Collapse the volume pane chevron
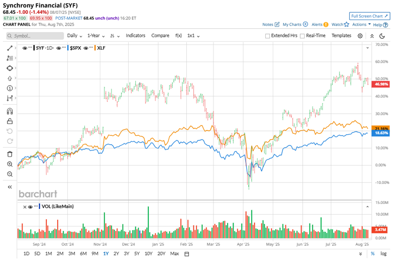 367,207
